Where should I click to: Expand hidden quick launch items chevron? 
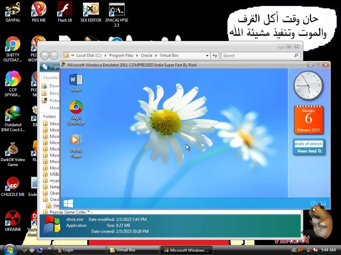pos(49,248)
